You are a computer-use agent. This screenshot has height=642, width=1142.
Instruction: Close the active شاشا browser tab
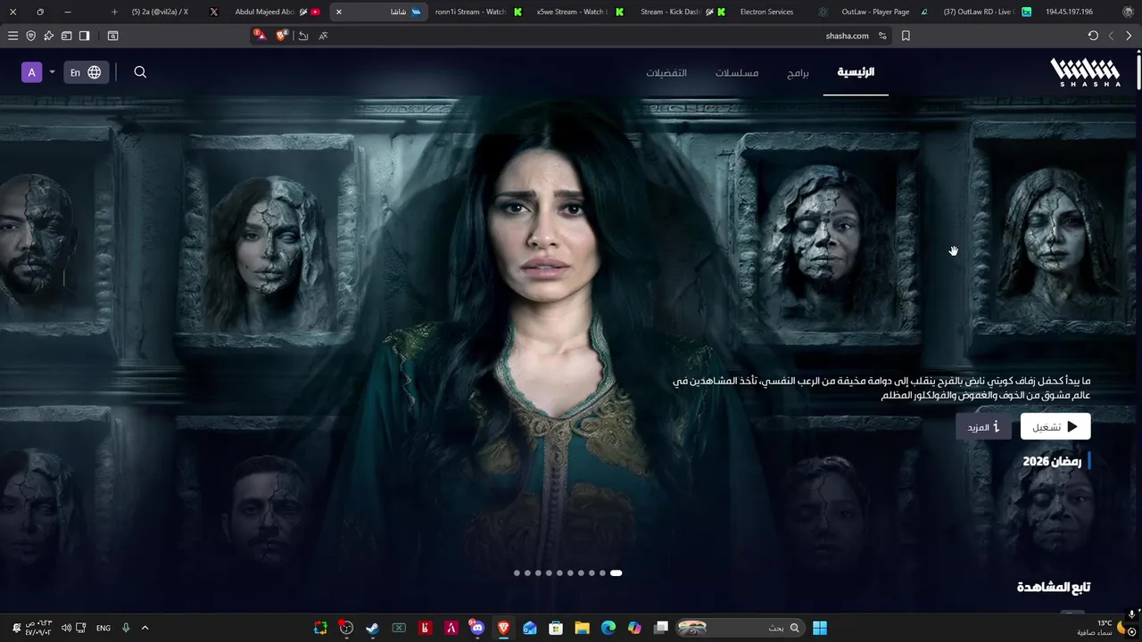coord(338,12)
